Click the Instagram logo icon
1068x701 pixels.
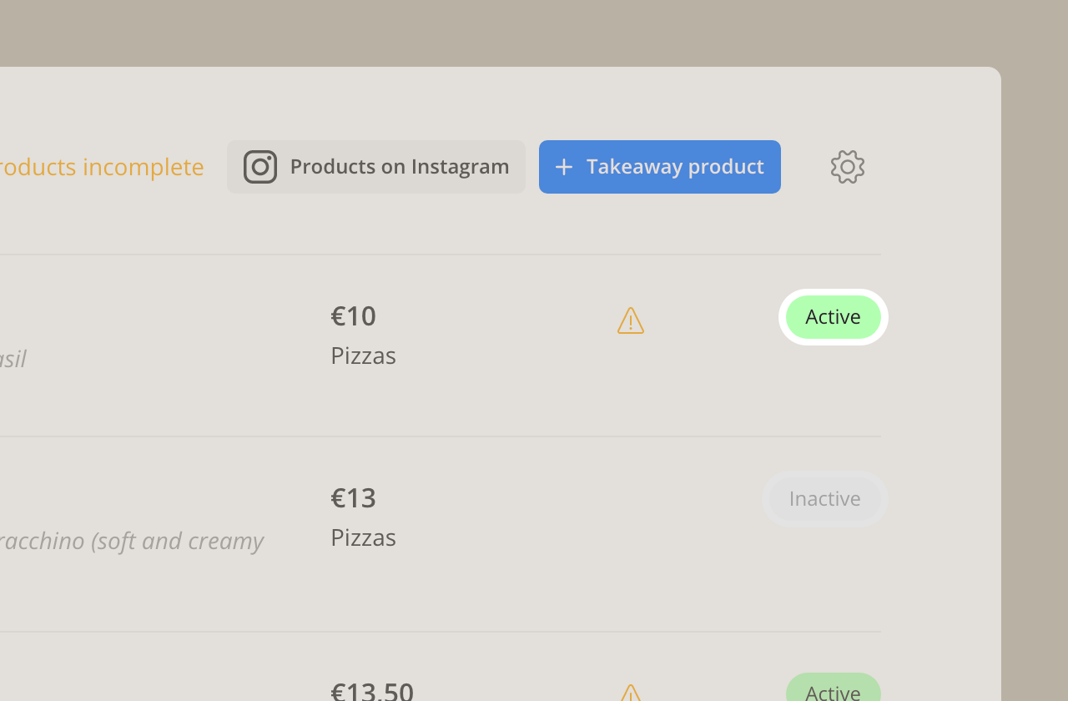pos(260,167)
